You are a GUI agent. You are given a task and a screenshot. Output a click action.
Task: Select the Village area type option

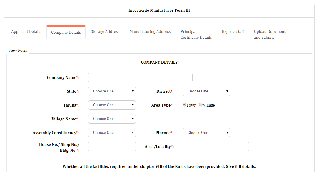201,105
